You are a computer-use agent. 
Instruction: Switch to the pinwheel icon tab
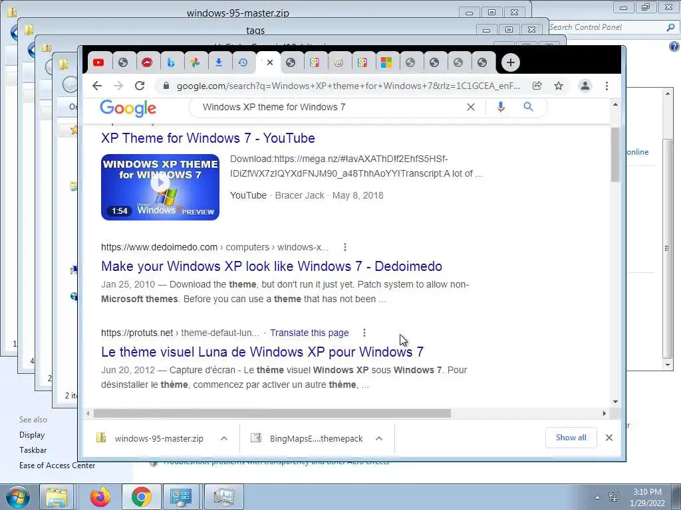coord(195,62)
